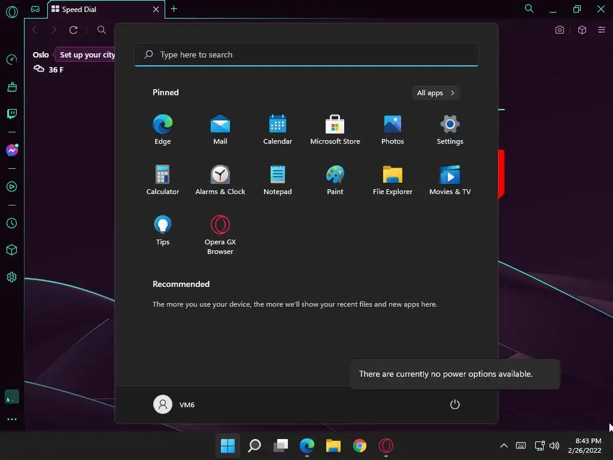Open Messenger in the sidebar
The height and width of the screenshot is (460, 613).
point(12,150)
